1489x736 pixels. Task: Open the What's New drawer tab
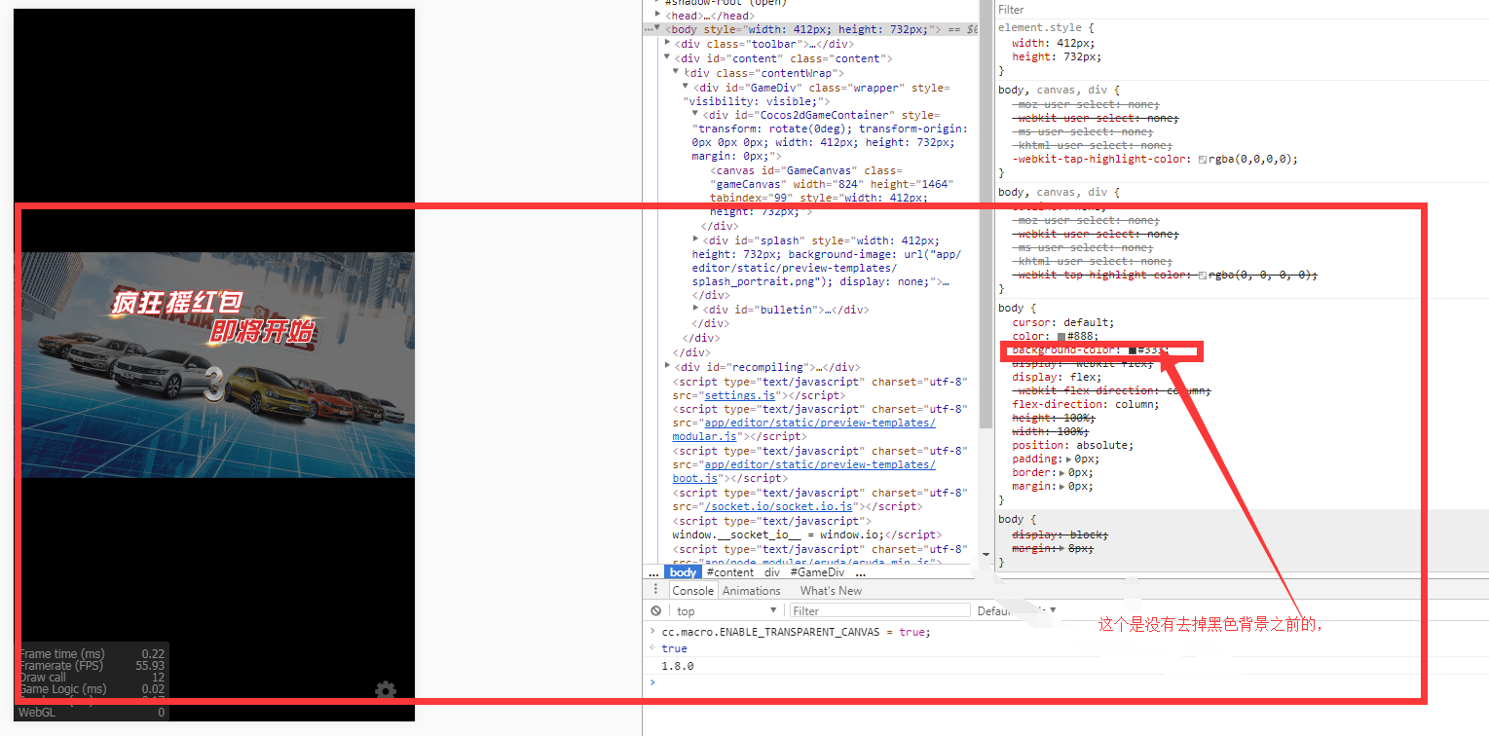click(831, 590)
